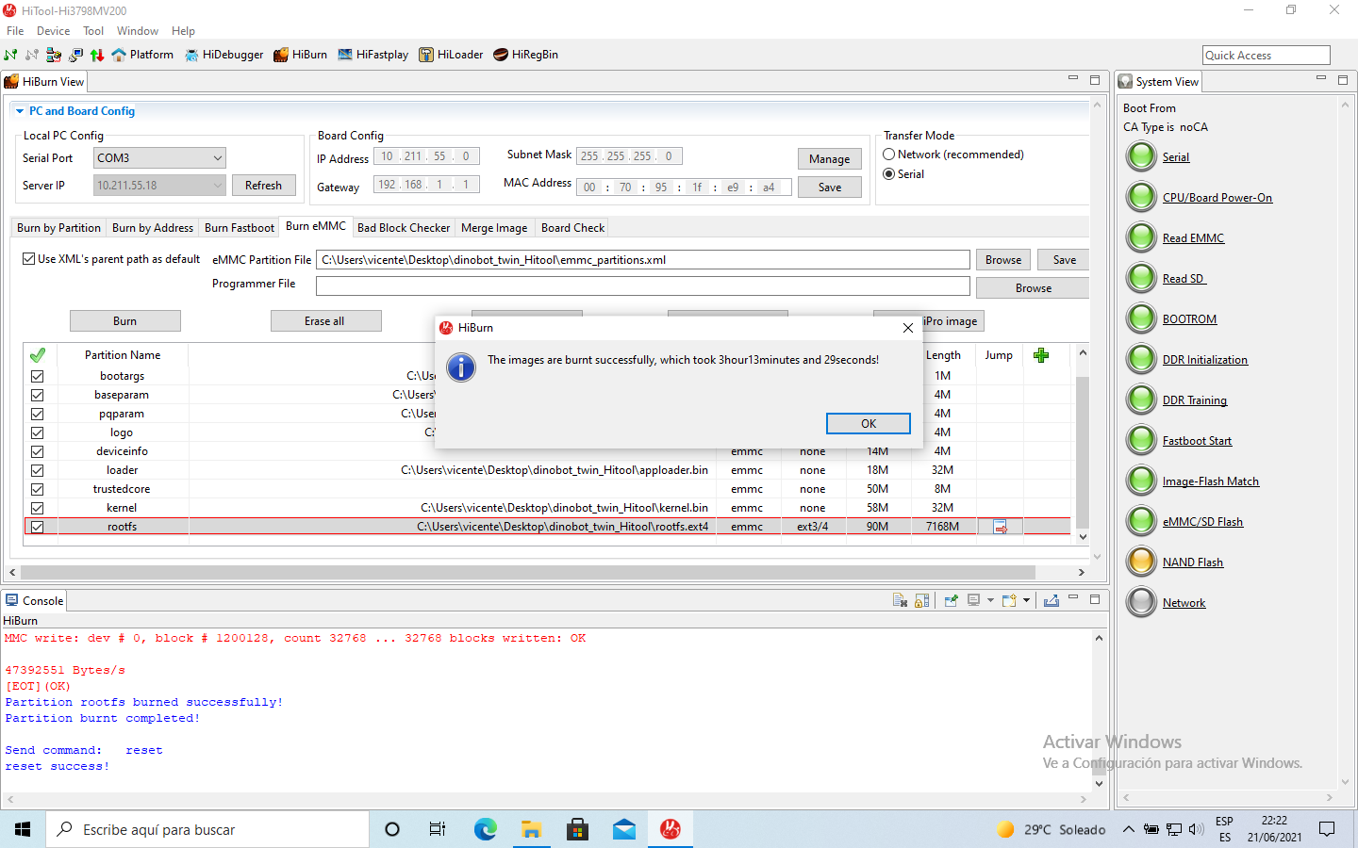1358x848 pixels.
Task: Open the Device menu
Action: (x=53, y=31)
